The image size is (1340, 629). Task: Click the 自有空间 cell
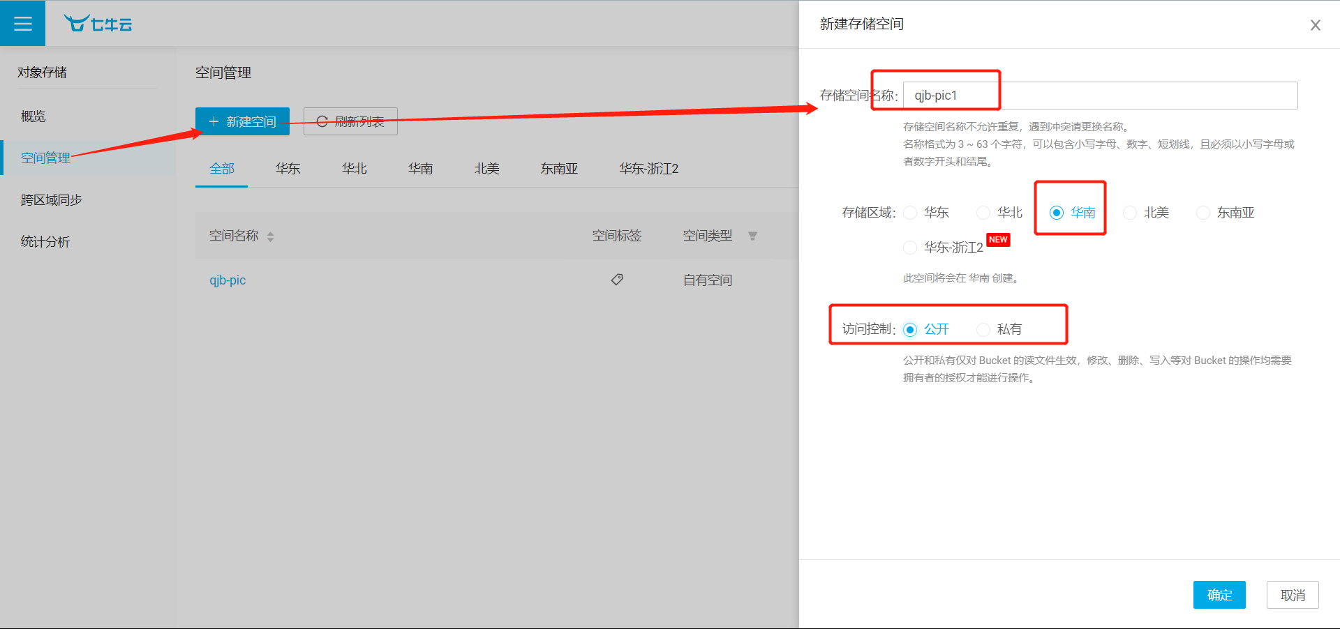708,280
